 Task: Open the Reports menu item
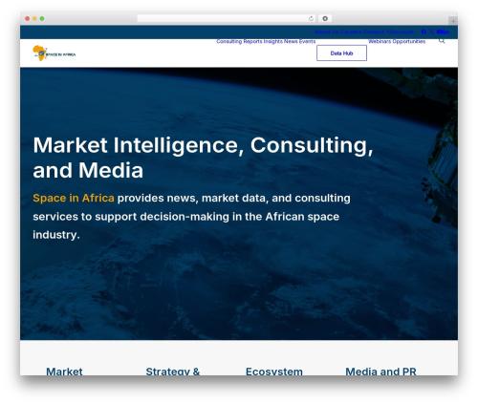click(252, 41)
